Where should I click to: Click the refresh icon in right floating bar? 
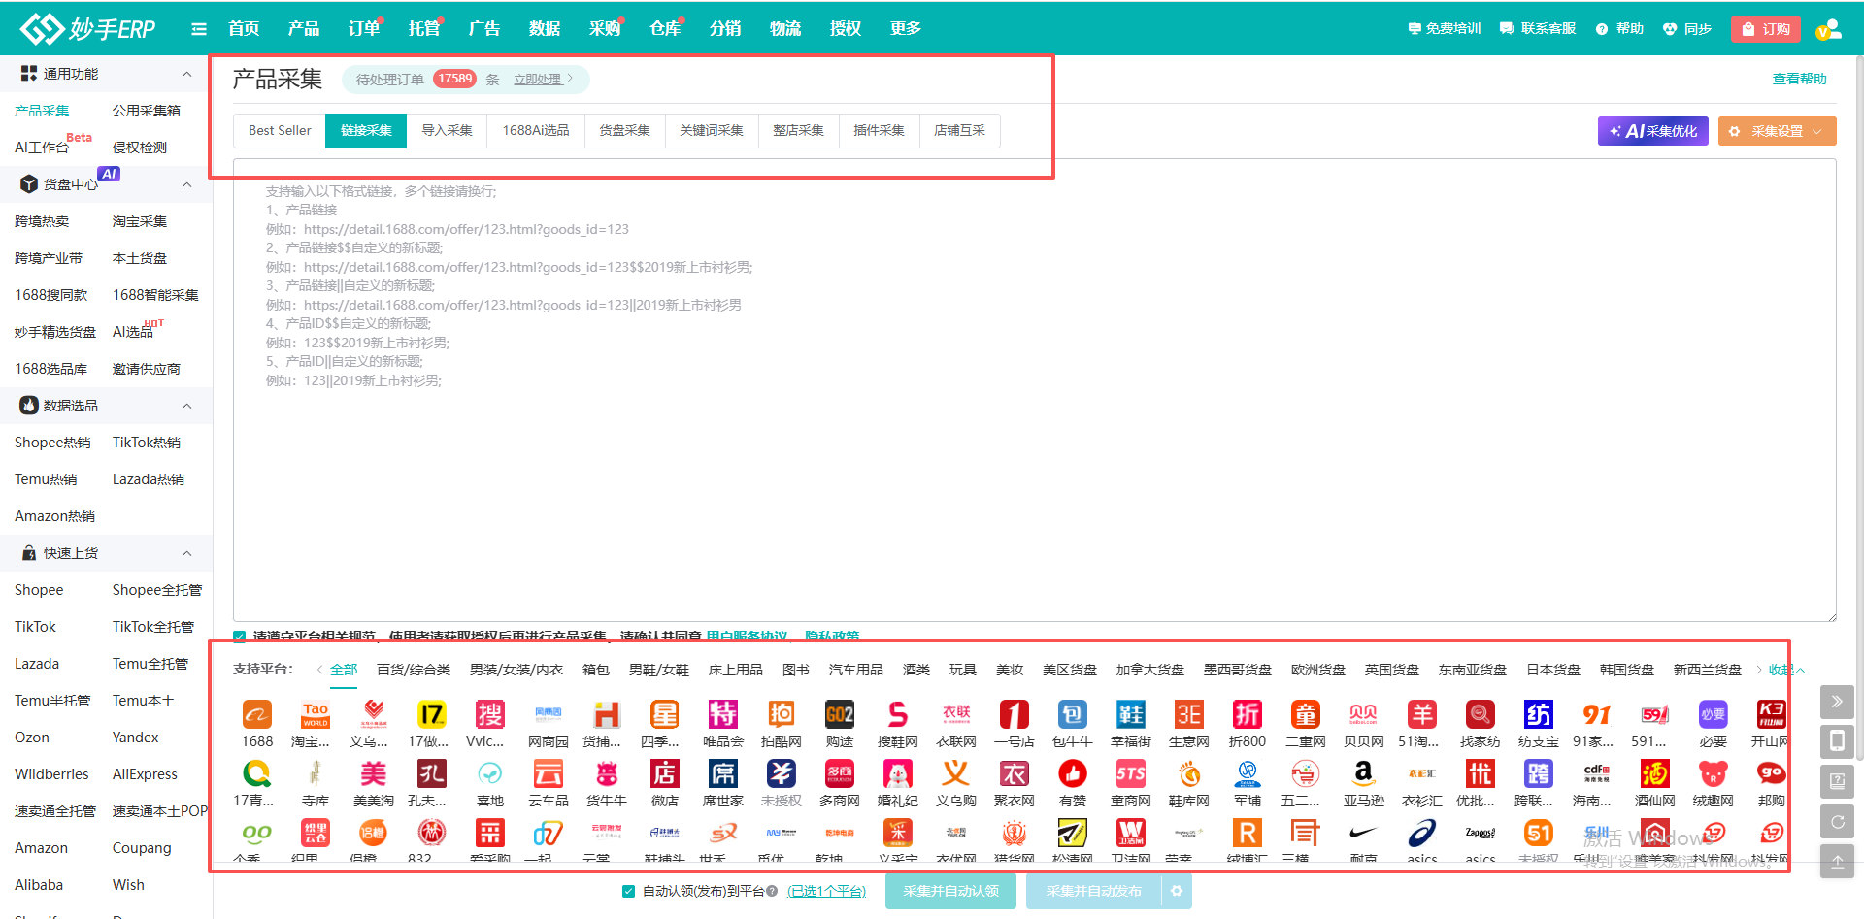point(1837,822)
